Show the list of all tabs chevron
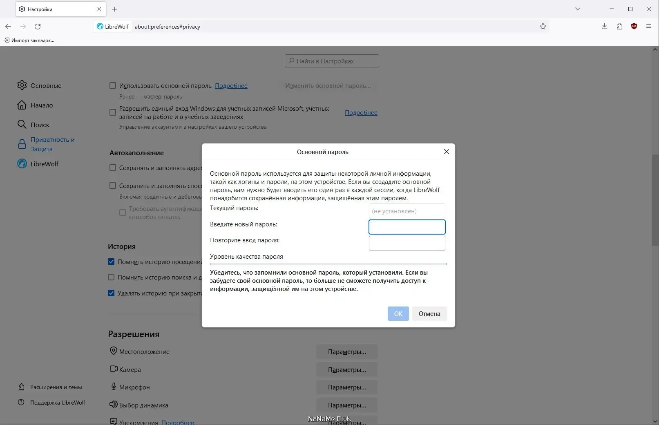Viewport: 659px width, 425px height. [578, 9]
